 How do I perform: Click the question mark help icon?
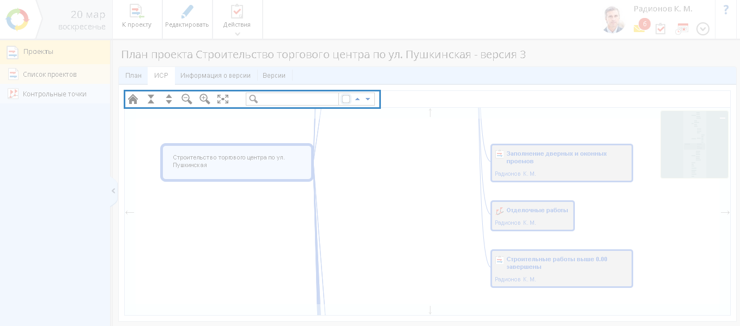coord(726,10)
